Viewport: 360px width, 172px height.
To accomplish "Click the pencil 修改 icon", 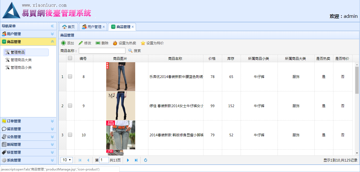I will click(81, 43).
